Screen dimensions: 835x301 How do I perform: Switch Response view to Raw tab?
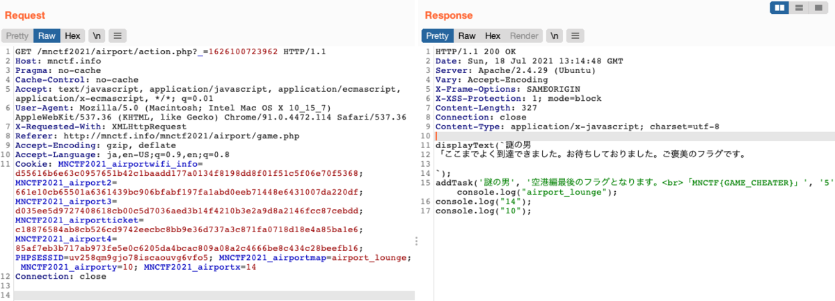(467, 35)
